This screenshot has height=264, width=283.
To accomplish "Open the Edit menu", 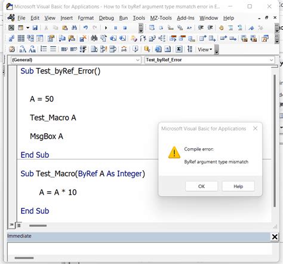I will 35,18.
